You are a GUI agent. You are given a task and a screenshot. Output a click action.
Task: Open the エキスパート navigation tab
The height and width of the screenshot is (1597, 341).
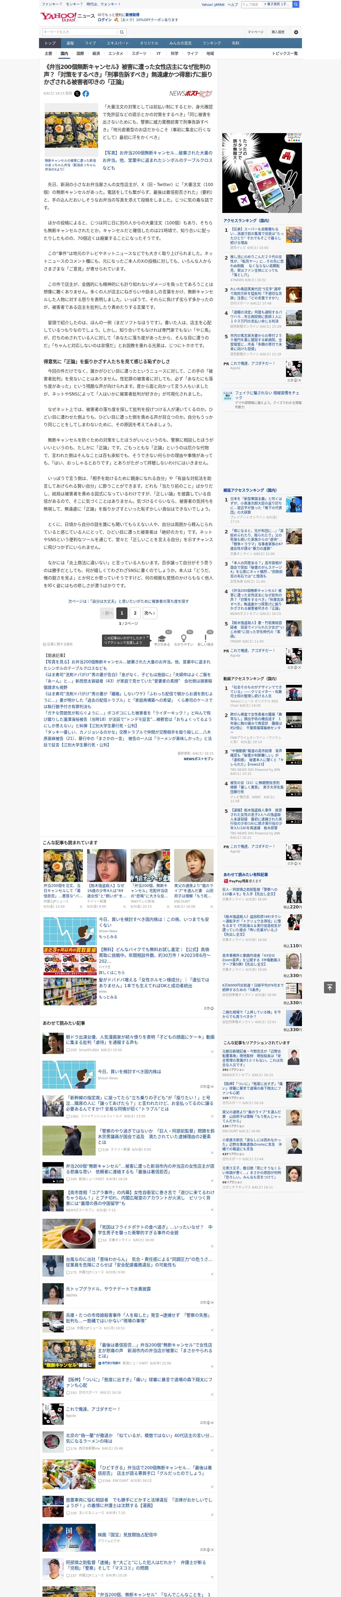pos(118,43)
